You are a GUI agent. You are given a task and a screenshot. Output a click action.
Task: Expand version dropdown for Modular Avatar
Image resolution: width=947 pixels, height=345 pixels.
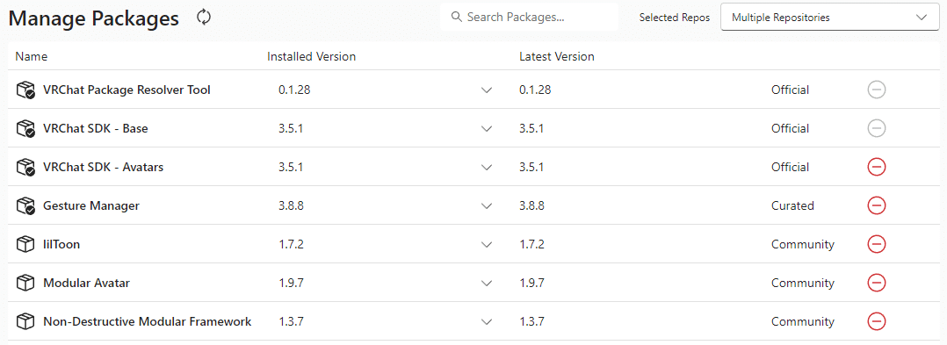[487, 283]
